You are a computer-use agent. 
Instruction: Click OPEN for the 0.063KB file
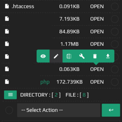tap(97, 69)
